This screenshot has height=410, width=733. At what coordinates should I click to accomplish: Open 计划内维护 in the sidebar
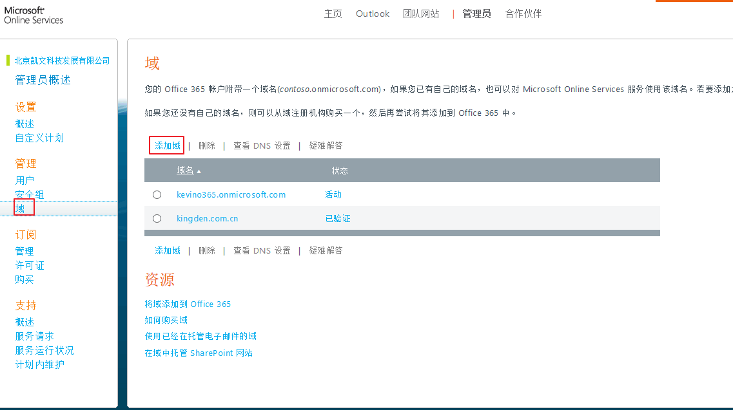point(40,365)
